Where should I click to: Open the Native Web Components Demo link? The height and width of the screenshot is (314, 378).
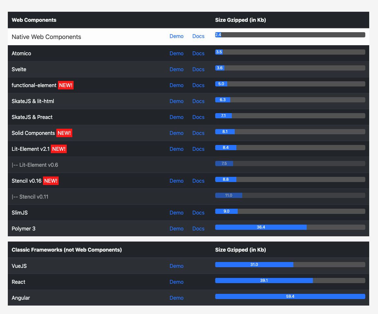point(176,36)
